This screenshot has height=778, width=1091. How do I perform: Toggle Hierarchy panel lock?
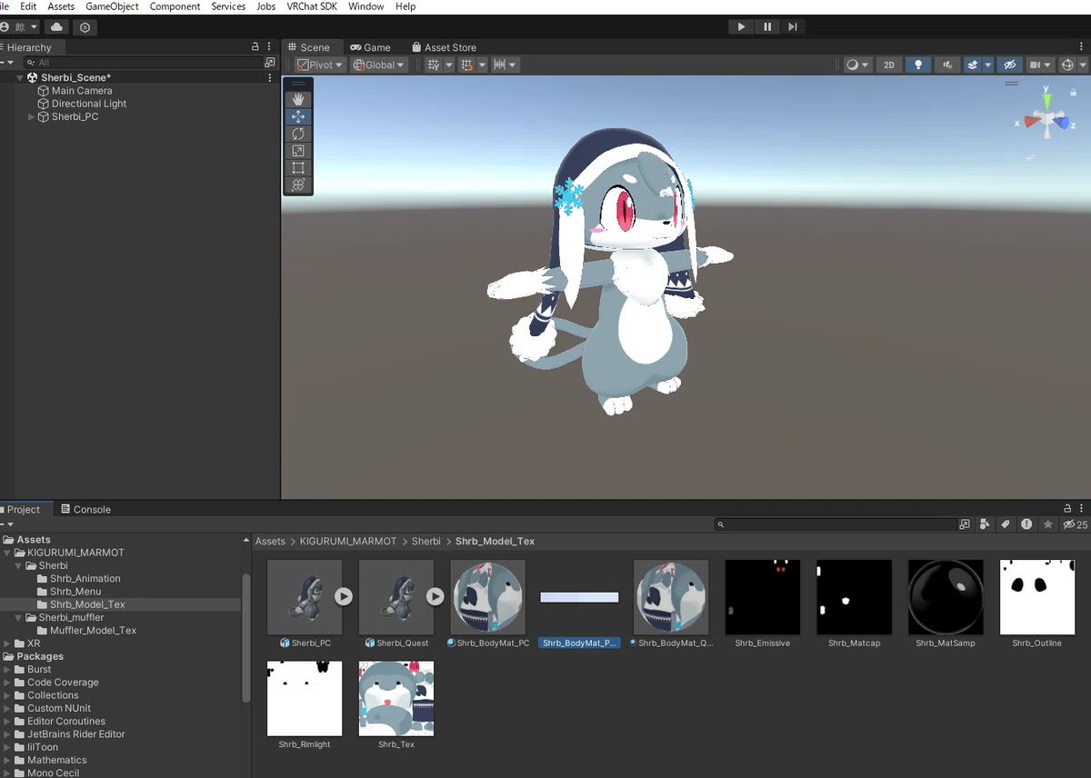point(255,47)
